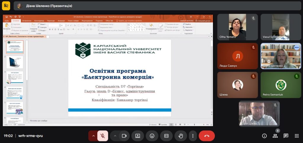Show the meeting details info icon
303x143 pixels.
pos(264,136)
